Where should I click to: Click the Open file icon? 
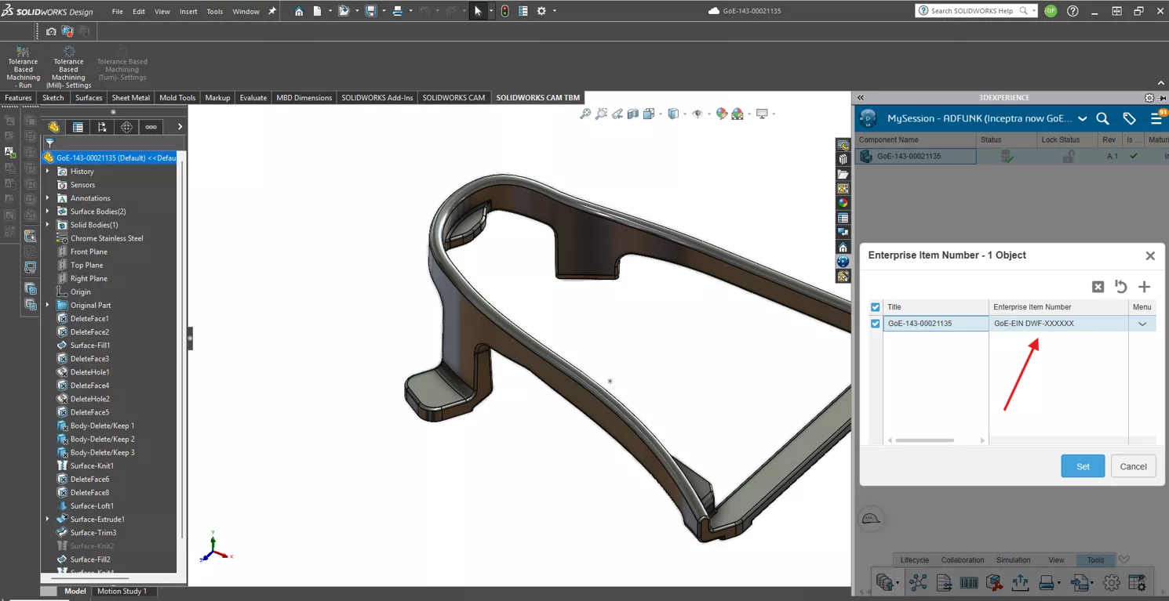(343, 11)
